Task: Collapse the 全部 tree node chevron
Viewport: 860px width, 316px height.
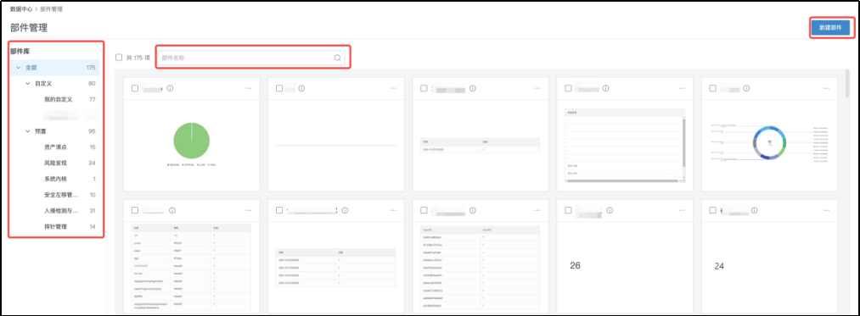Action: (x=18, y=68)
